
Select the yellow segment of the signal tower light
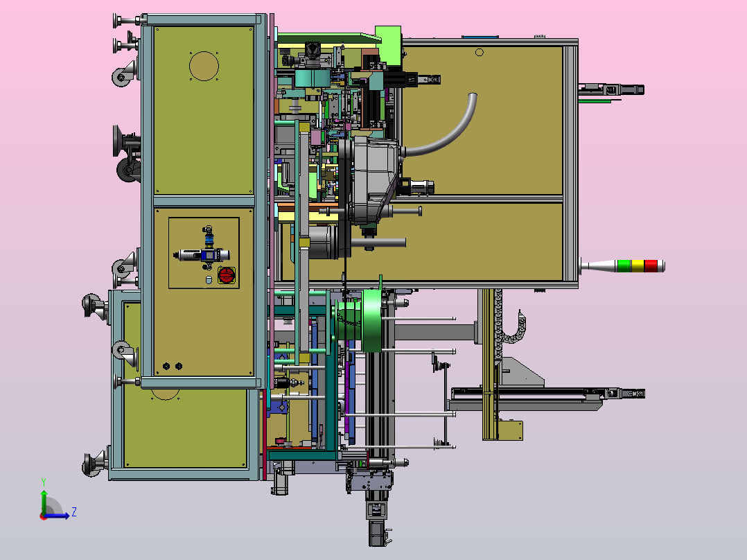[638, 265]
